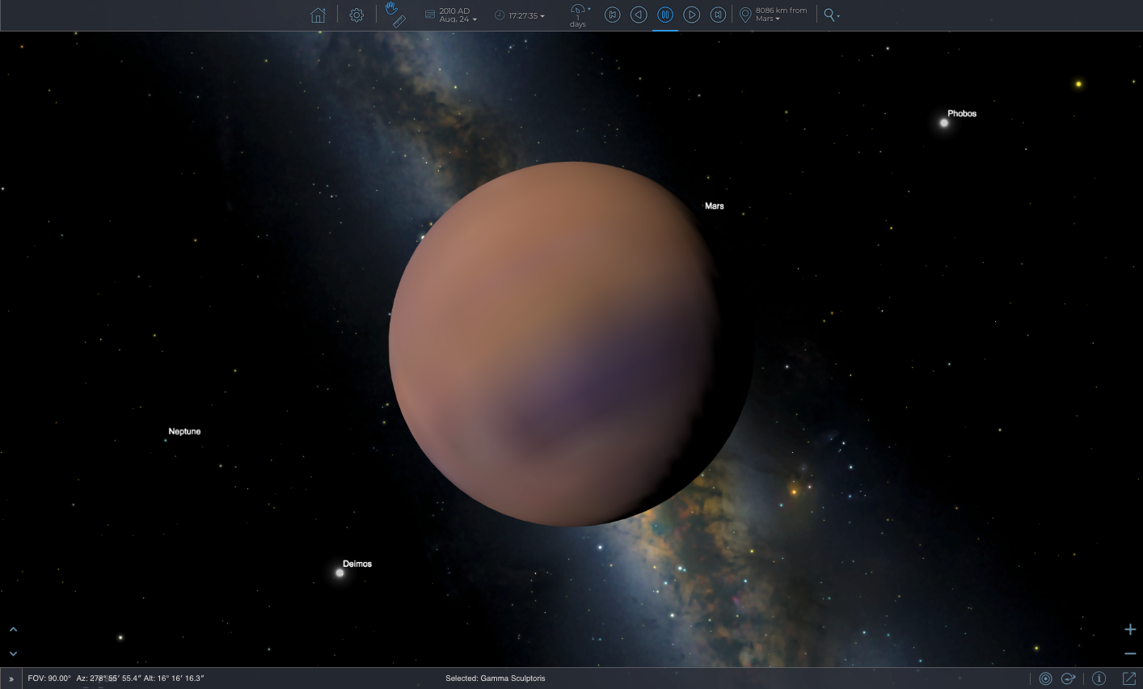Expand side panel with double-chevron button
The width and height of the screenshot is (1143, 689).
click(x=11, y=679)
